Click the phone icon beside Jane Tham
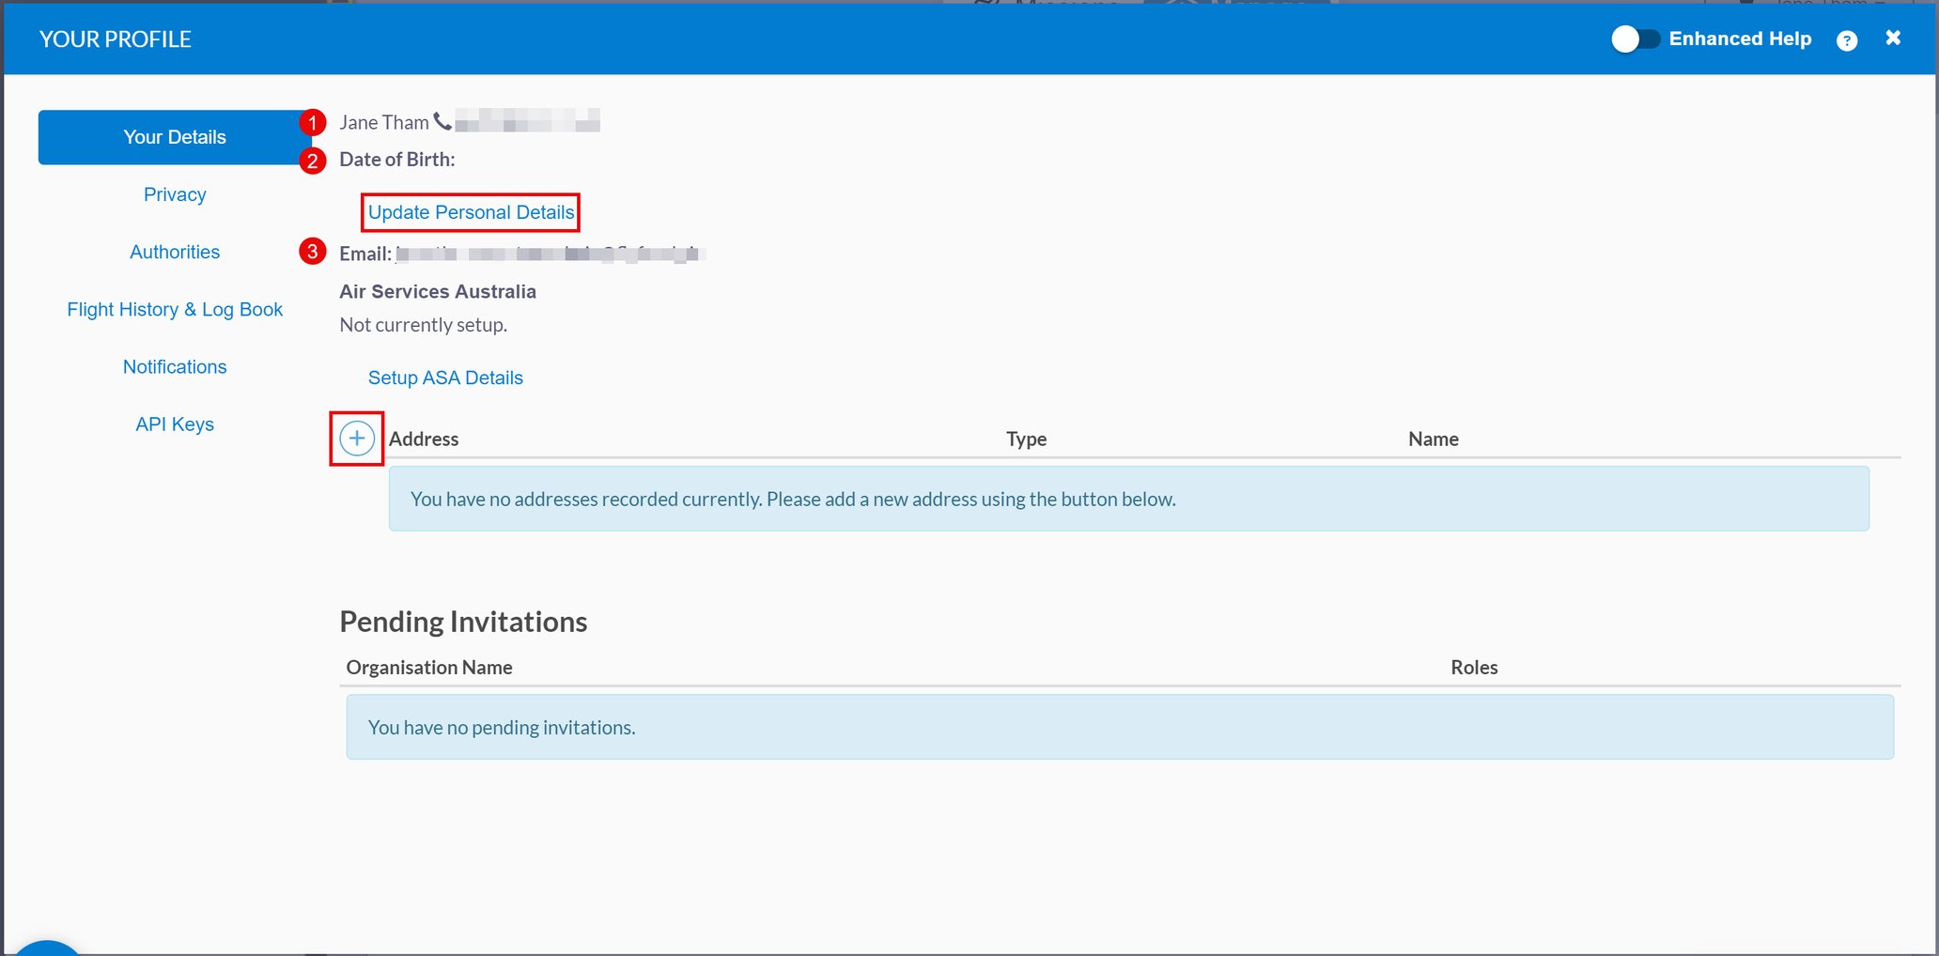 click(x=440, y=120)
